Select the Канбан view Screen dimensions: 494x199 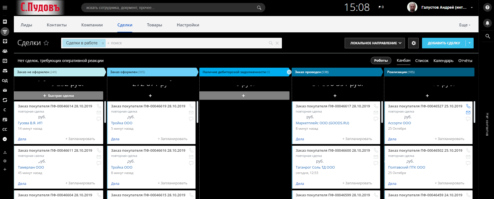point(404,60)
